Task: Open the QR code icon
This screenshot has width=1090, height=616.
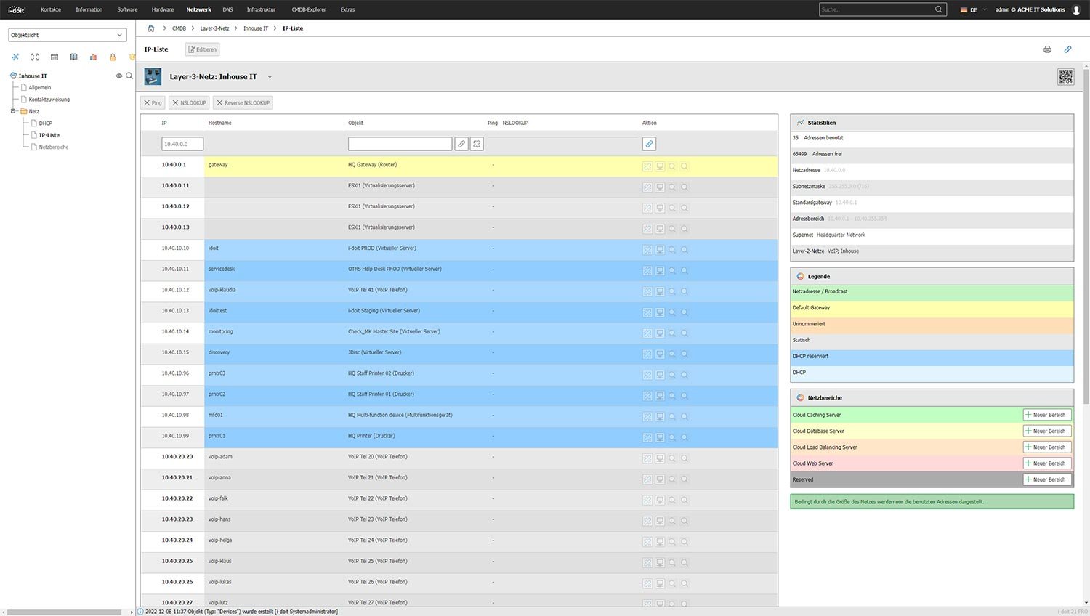Action: [x=1066, y=77]
